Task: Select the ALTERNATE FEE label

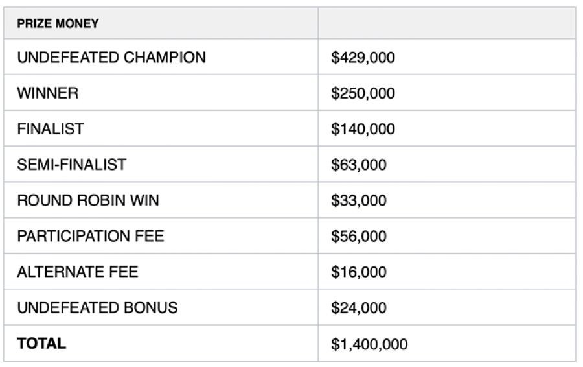Action: click(78, 272)
